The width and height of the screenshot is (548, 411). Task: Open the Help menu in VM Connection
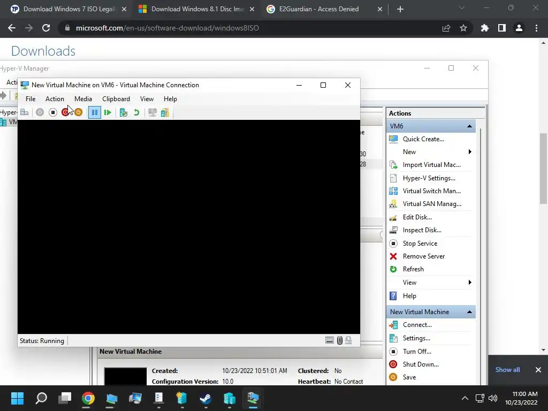(x=170, y=99)
